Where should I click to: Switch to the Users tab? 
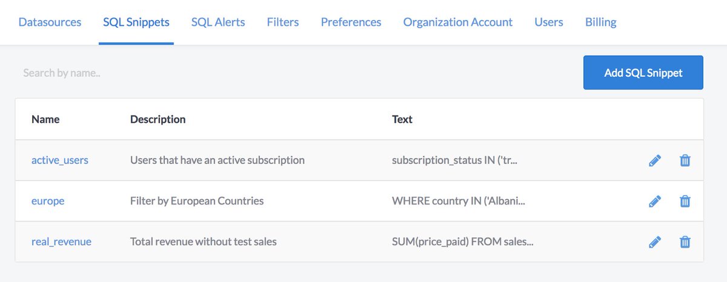pyautogui.click(x=549, y=22)
